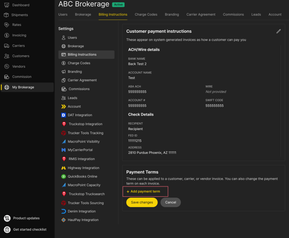The height and width of the screenshot is (238, 289).
Task: Click the SWIFT code value 555555555
Action: (x=214, y=105)
